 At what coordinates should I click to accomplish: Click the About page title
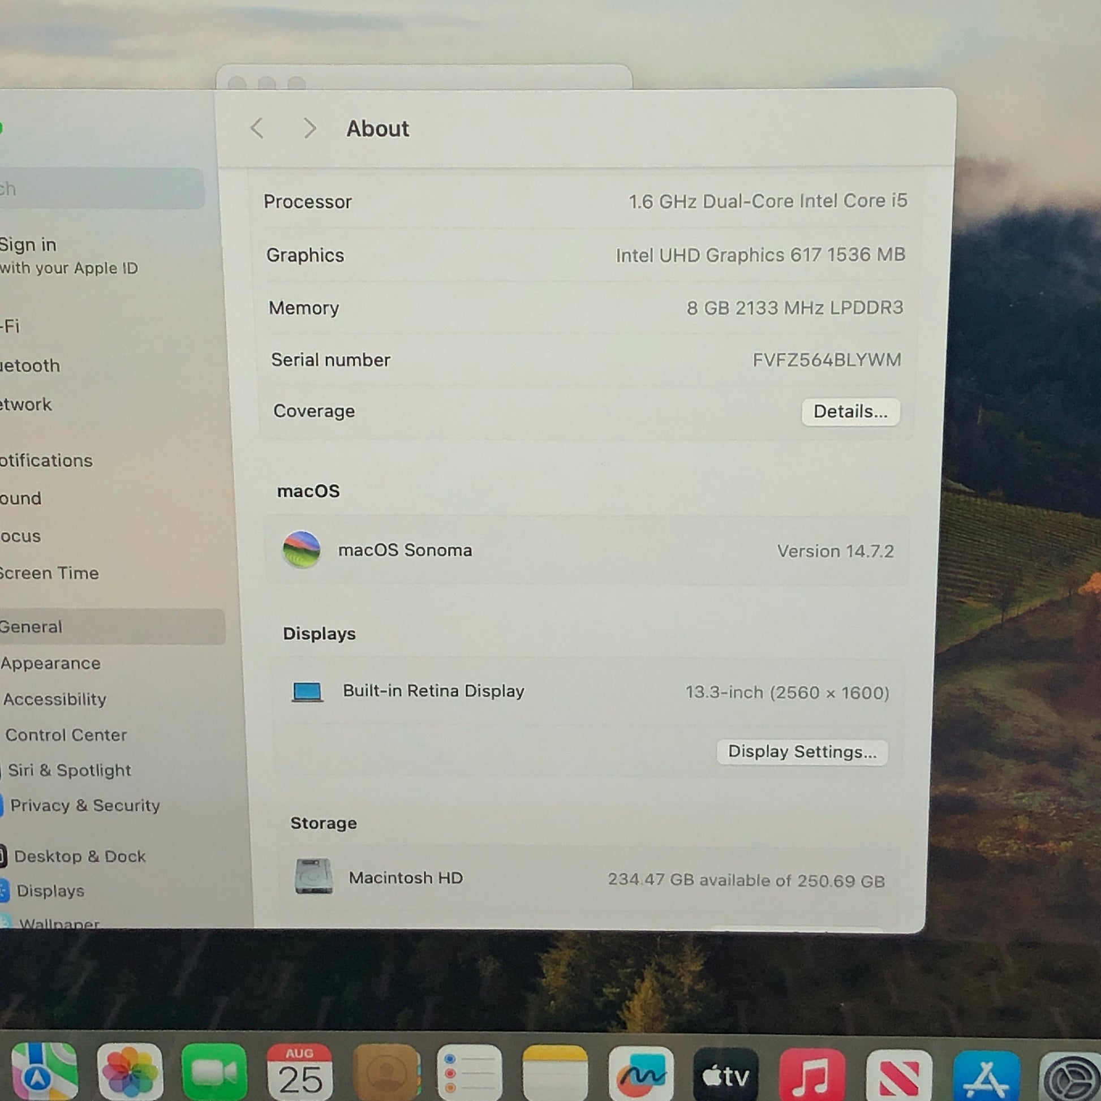pyautogui.click(x=378, y=129)
